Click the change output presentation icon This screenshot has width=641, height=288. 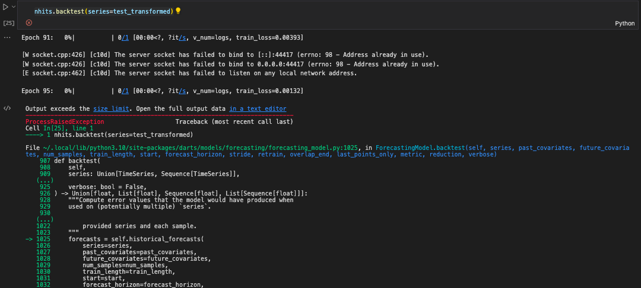click(7, 108)
